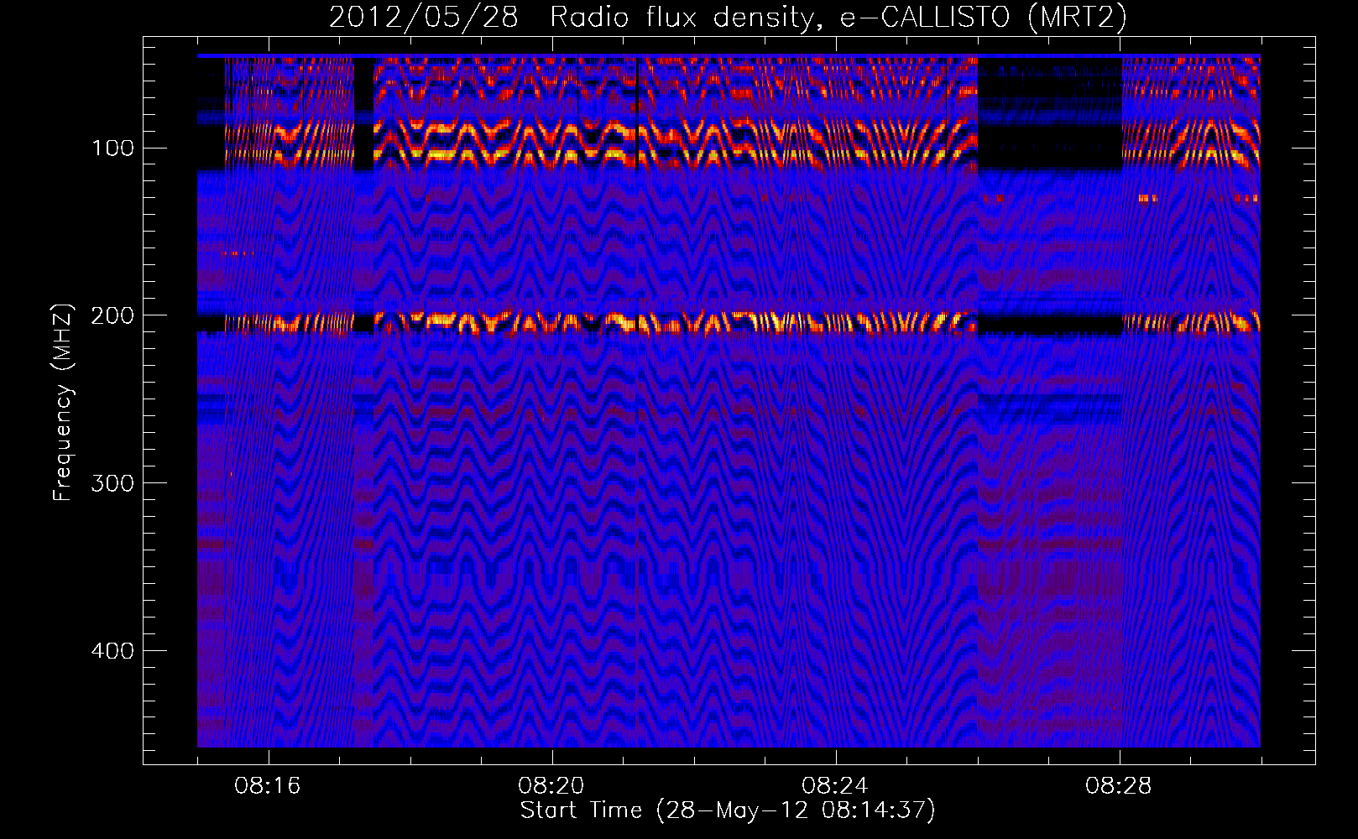Click the plot title '2012/05/28 Radio flux density'
1358x839 pixels.
(728, 18)
